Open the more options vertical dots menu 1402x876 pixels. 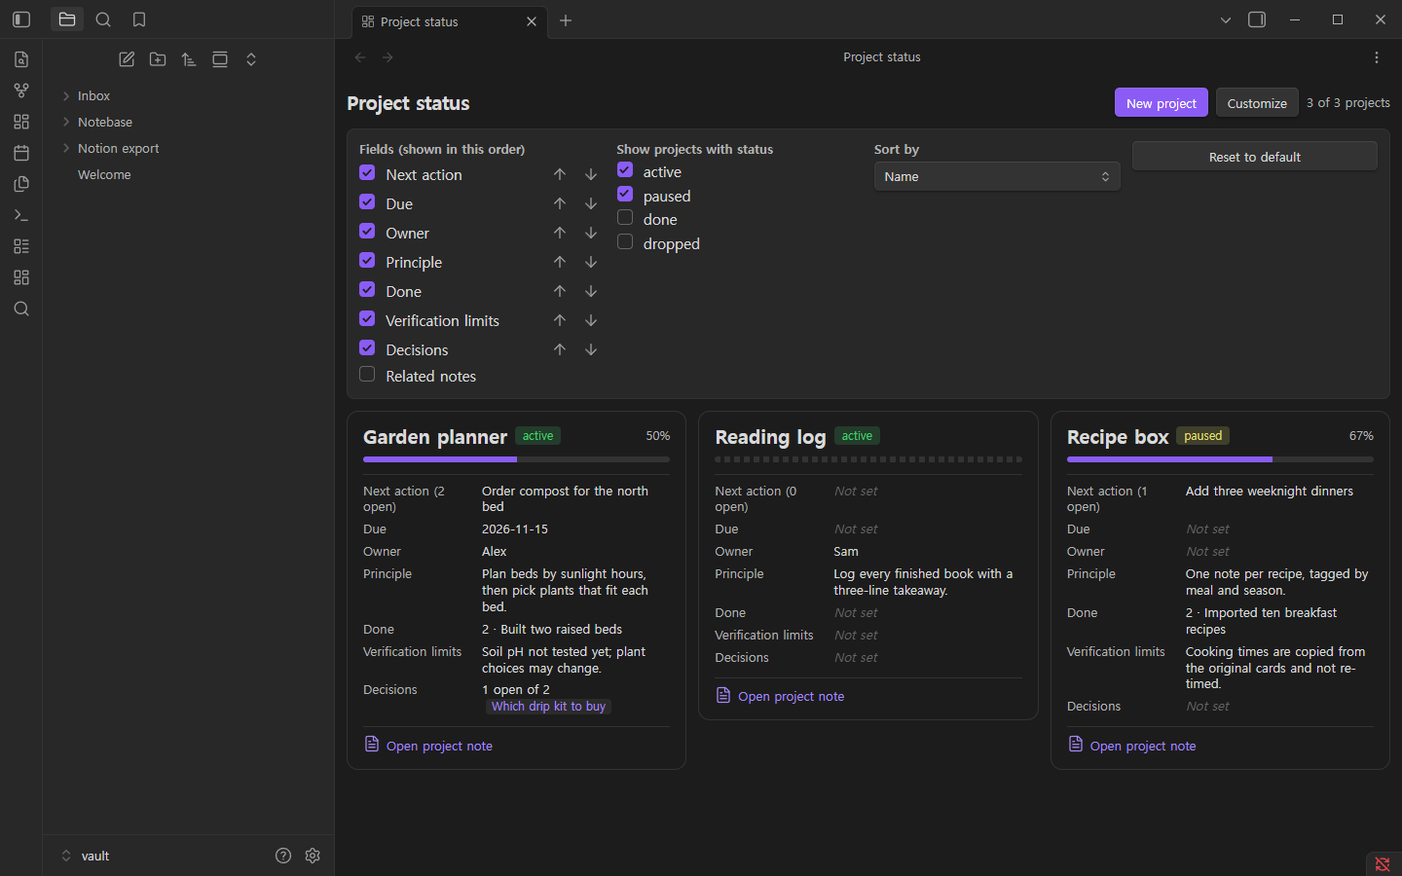click(x=1377, y=57)
